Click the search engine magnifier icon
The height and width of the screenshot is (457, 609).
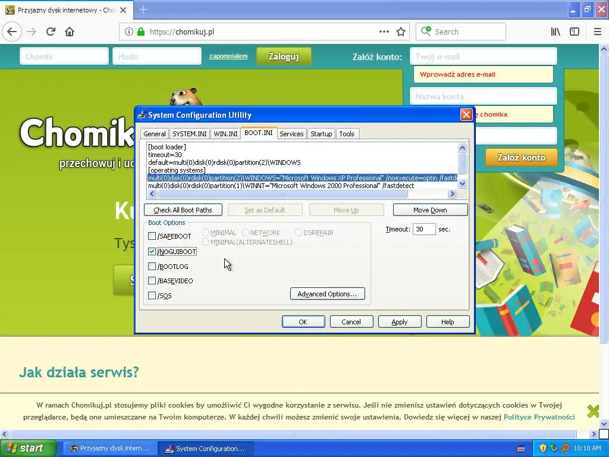pos(426,31)
